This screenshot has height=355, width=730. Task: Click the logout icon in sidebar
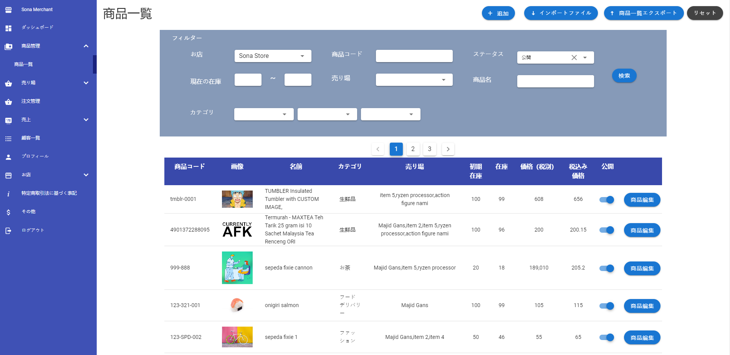pyautogui.click(x=8, y=230)
